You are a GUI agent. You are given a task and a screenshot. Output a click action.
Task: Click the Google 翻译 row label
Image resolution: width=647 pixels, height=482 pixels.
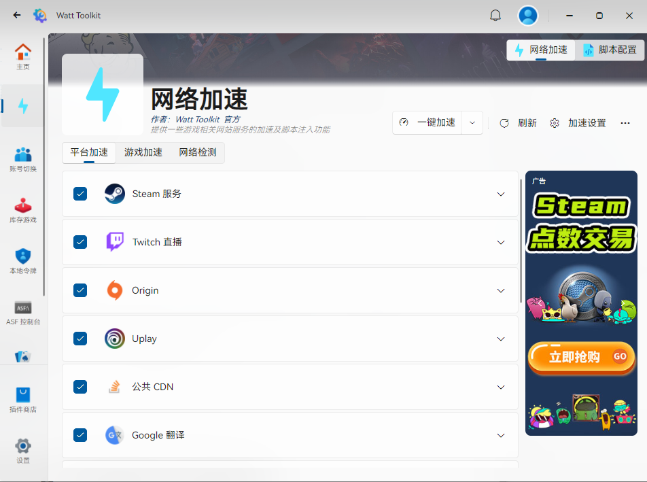click(158, 435)
